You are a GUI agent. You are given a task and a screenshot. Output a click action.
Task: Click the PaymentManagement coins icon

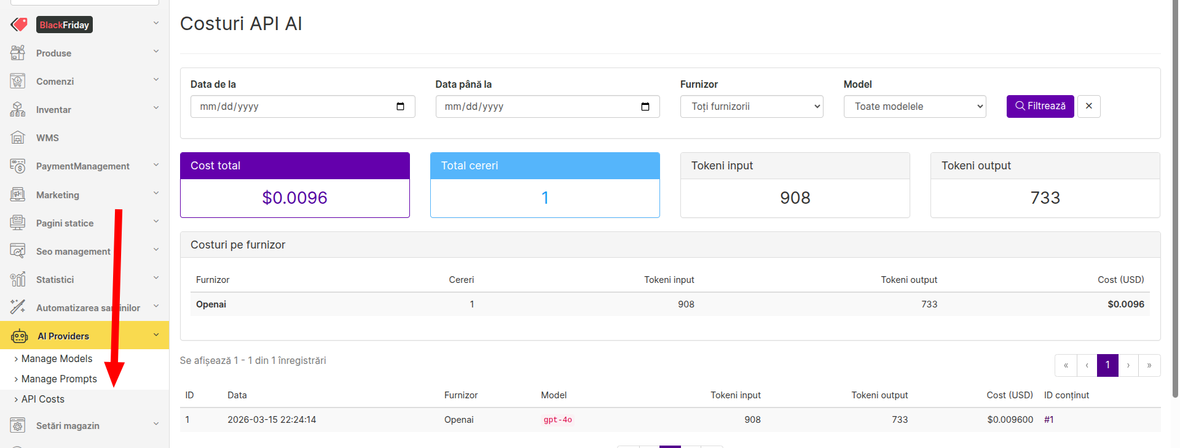click(x=18, y=166)
